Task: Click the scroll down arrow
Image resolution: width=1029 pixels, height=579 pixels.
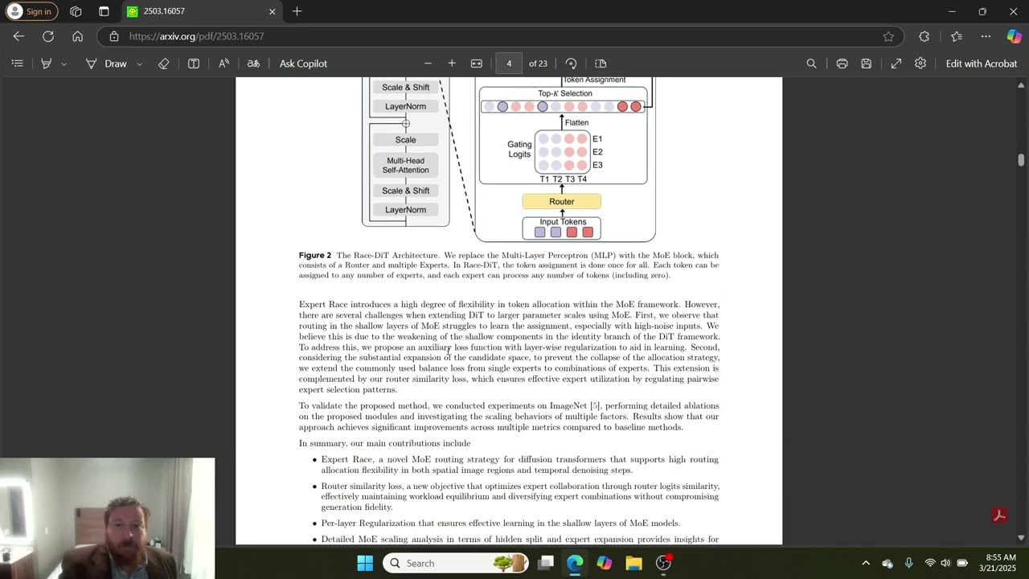Action: pos(1021,538)
